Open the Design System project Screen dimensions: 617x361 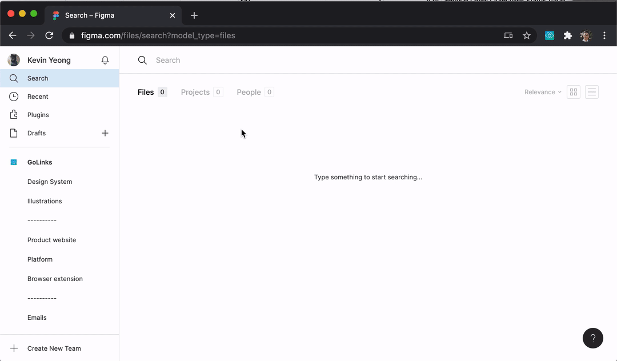(x=50, y=182)
